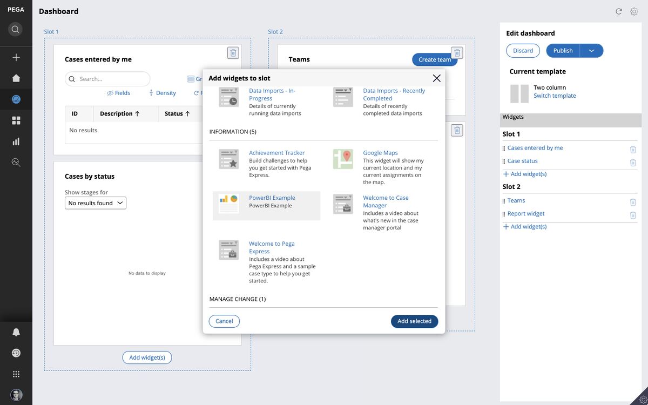Image resolution: width=648 pixels, height=405 pixels.
Task: Delete the Teams widget card in Slot 2
Action: coord(457,52)
